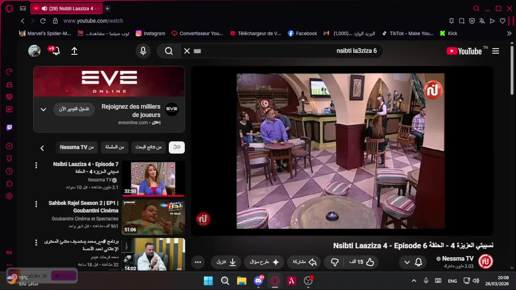Open the TikTok - Make You... bookmark
This screenshot has width=516, height=290.
click(x=408, y=33)
